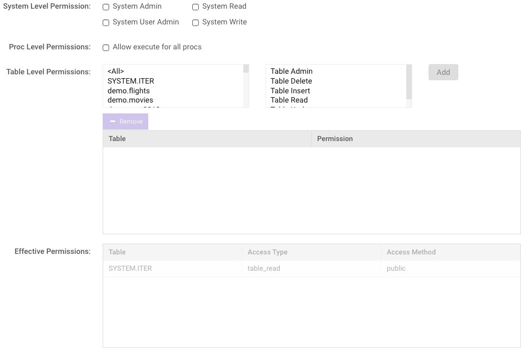The height and width of the screenshot is (351, 523).
Task: Choose demo.flights from the tables list
Action: (129, 91)
